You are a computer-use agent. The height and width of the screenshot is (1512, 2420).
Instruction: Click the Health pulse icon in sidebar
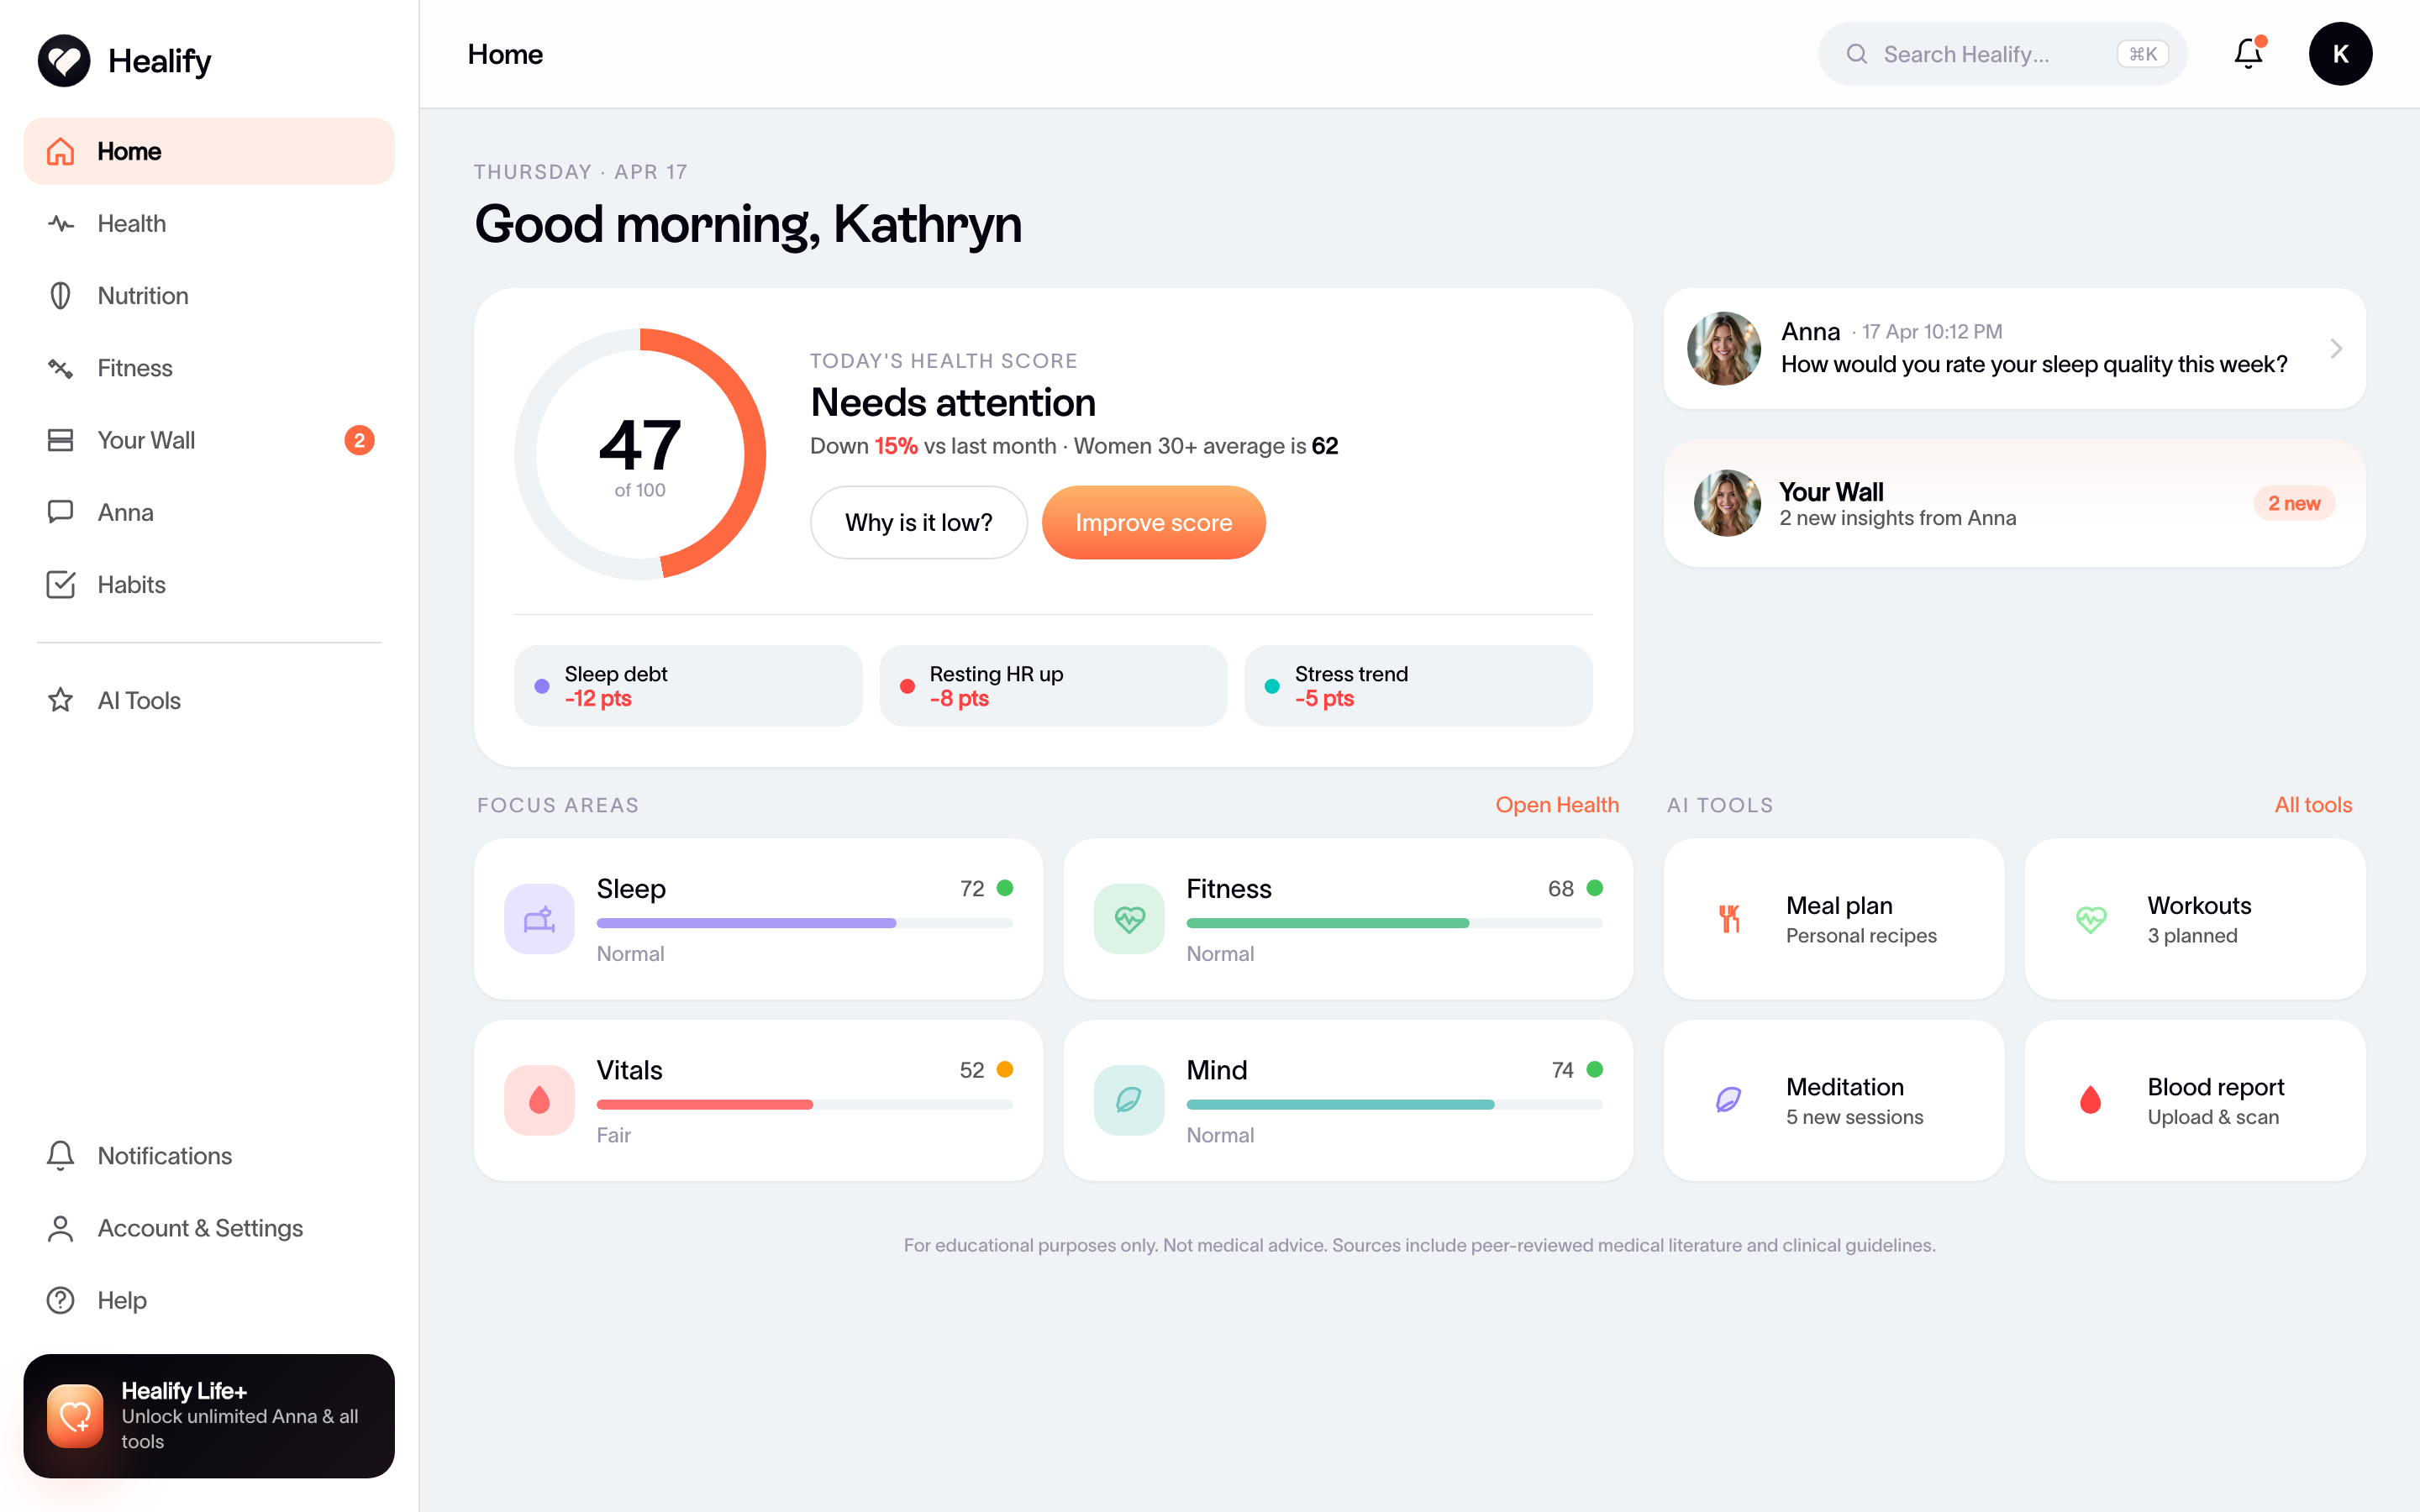(61, 223)
